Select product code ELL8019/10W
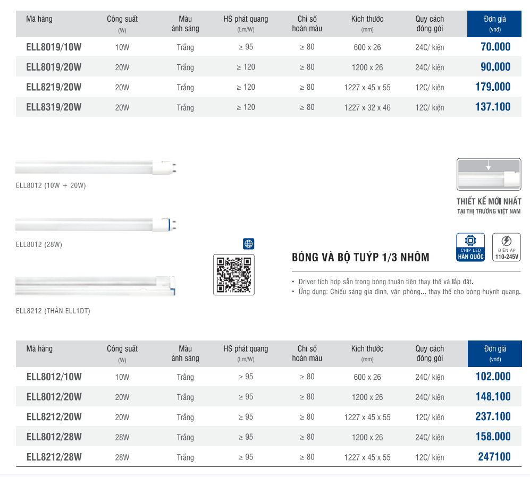530x477 pixels. (54, 47)
